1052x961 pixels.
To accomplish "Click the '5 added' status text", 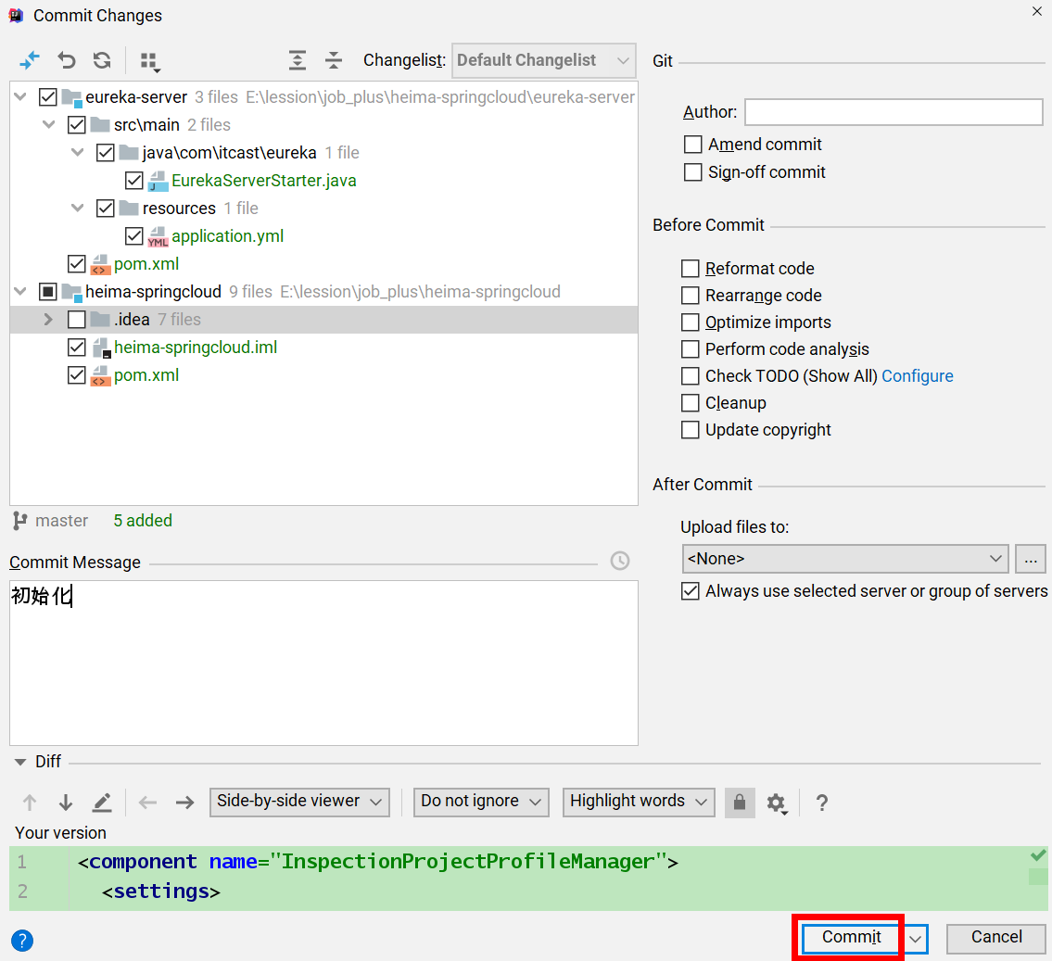I will (143, 521).
